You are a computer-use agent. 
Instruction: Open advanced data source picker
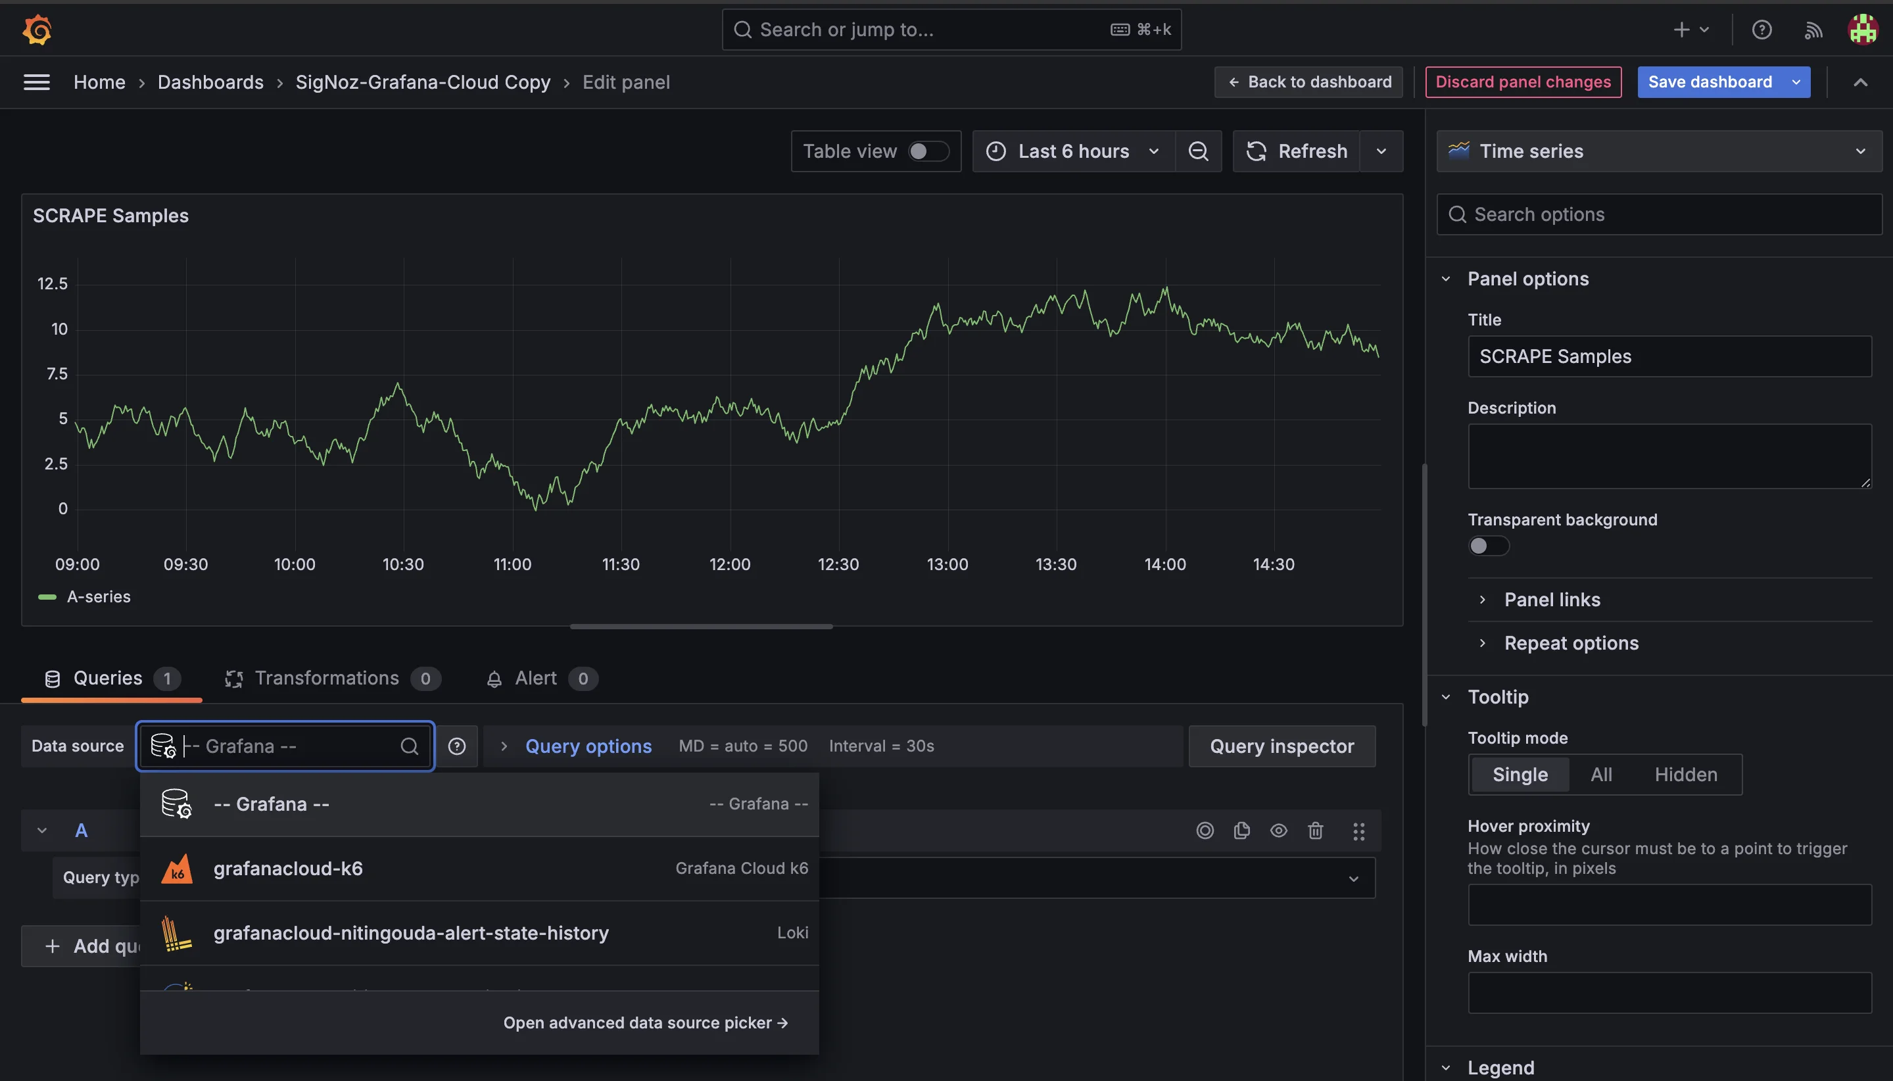tap(645, 1023)
